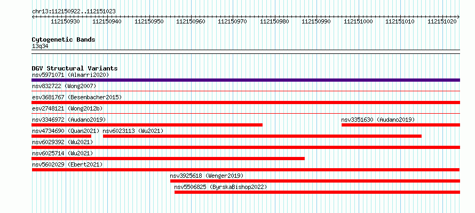This screenshot has width=475, height=213.
Task: Click ruler position 112150930
Action: 66,21
